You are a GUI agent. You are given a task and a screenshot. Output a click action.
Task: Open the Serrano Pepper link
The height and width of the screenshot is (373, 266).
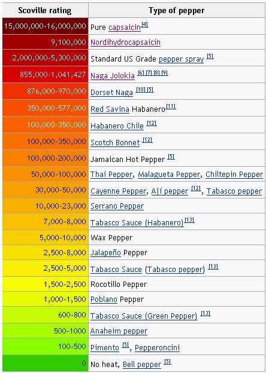click(x=117, y=206)
